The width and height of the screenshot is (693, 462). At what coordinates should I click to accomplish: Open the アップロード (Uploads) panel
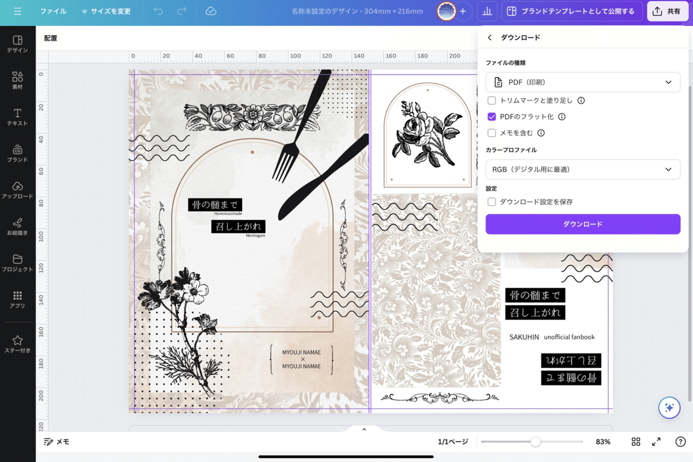click(x=17, y=190)
